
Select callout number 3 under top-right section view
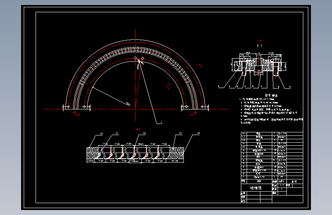(x=229, y=86)
